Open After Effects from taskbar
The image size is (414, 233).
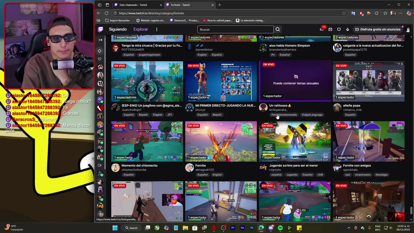[x=242, y=228]
